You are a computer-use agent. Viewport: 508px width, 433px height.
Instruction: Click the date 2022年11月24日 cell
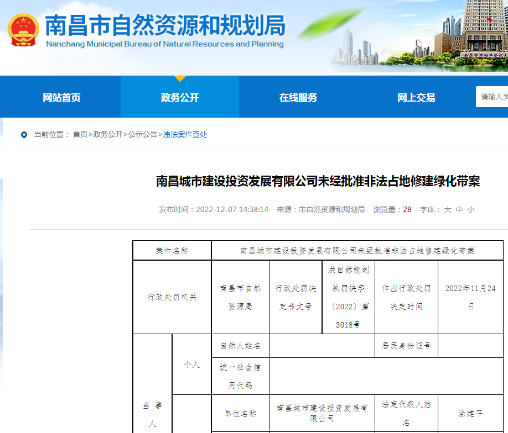pos(470,297)
